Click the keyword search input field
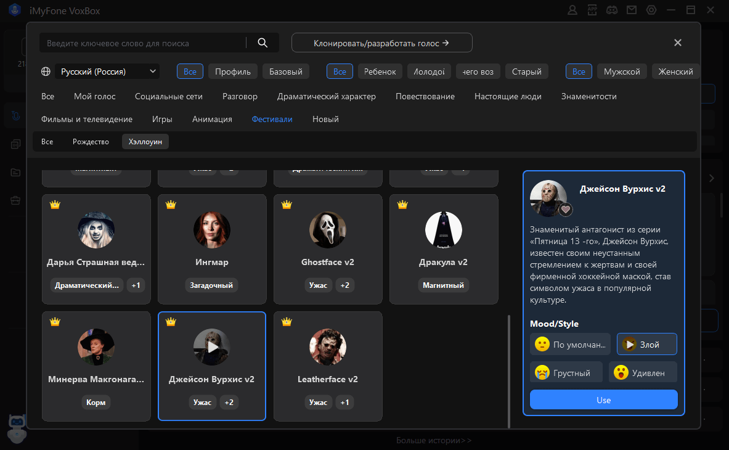The height and width of the screenshot is (450, 729). tap(142, 43)
